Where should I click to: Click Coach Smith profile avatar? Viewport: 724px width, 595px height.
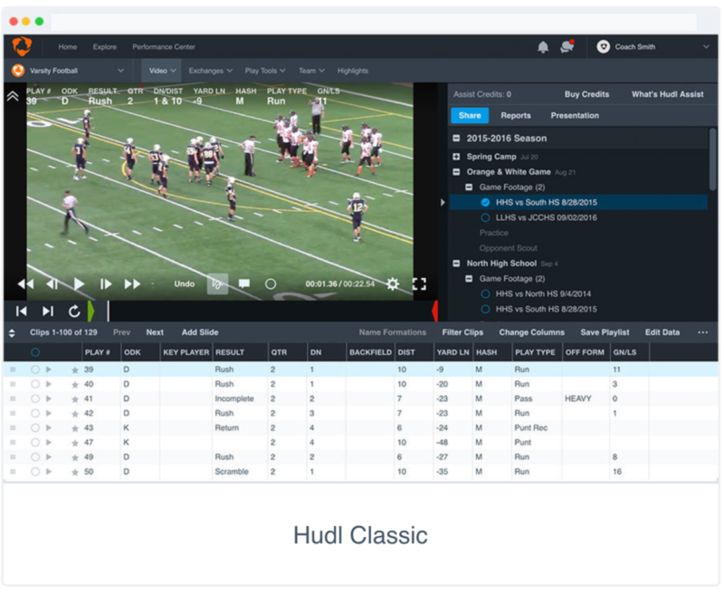pyautogui.click(x=603, y=47)
